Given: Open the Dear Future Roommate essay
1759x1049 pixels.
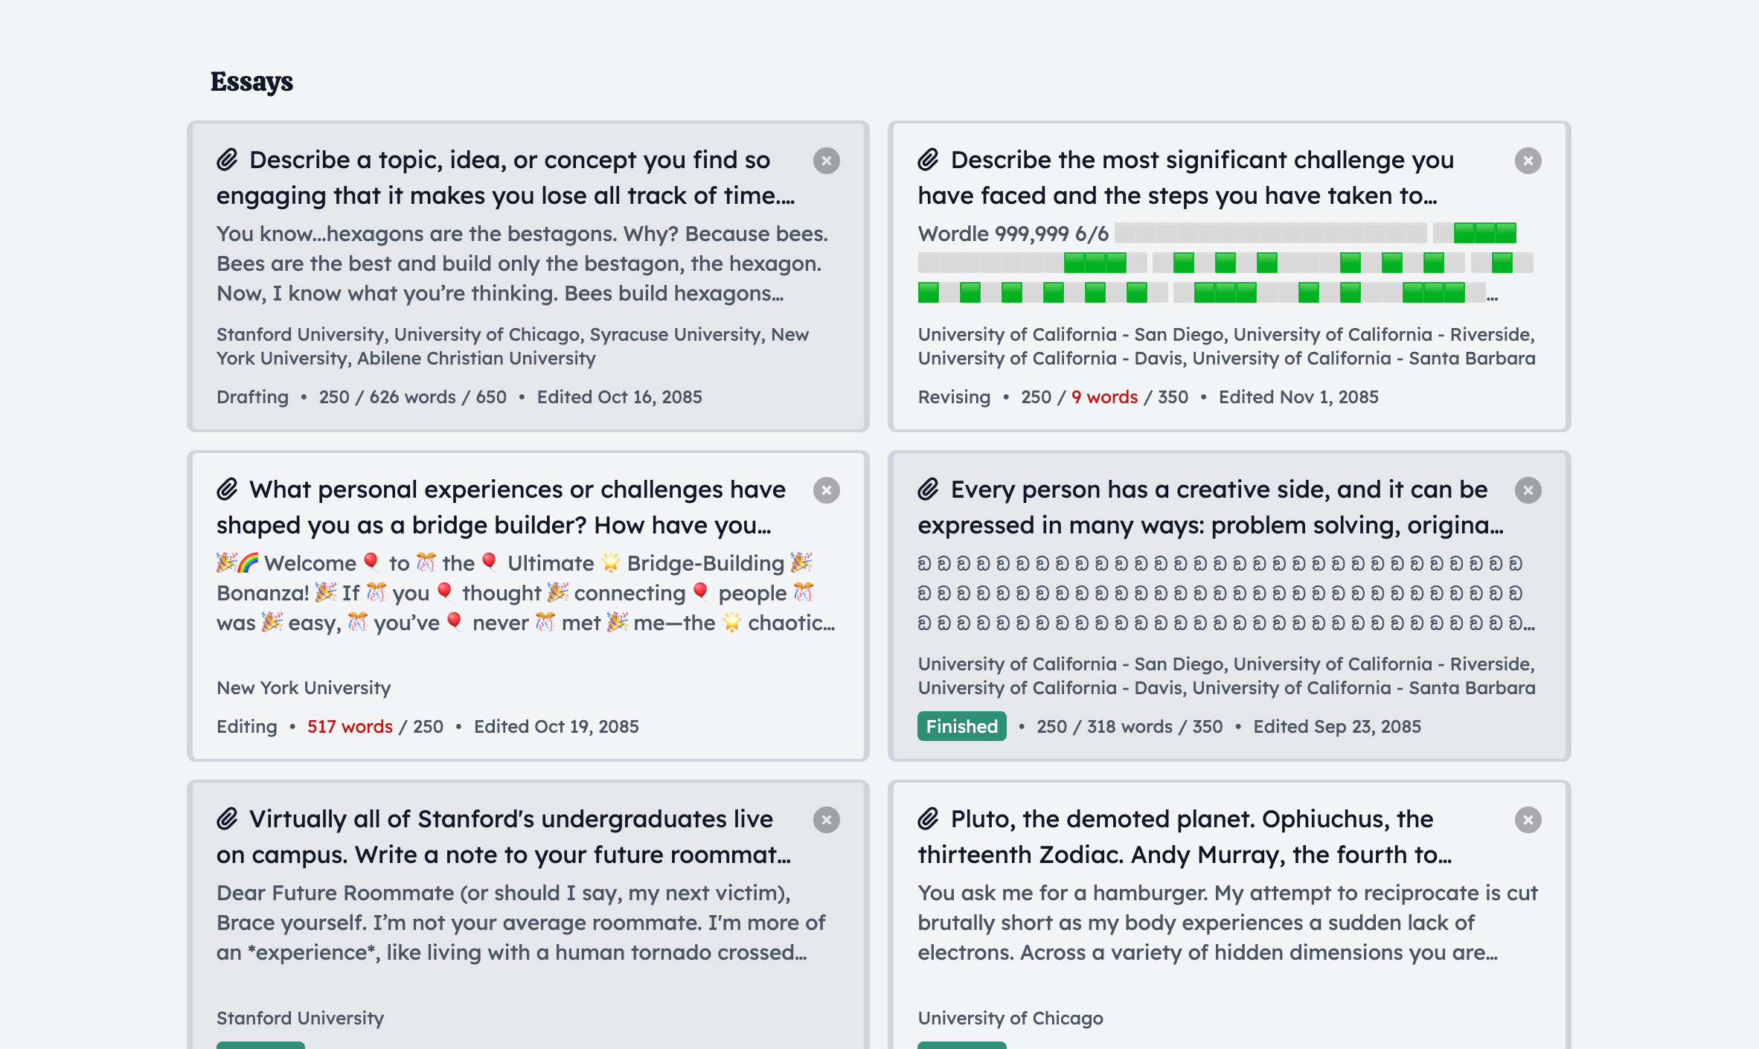Looking at the screenshot, I should (519, 923).
